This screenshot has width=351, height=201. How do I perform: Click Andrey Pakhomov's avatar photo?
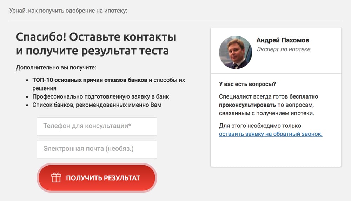point(236,52)
